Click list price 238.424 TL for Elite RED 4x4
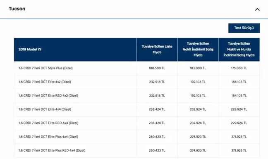The image size is (268, 159). [157, 123]
